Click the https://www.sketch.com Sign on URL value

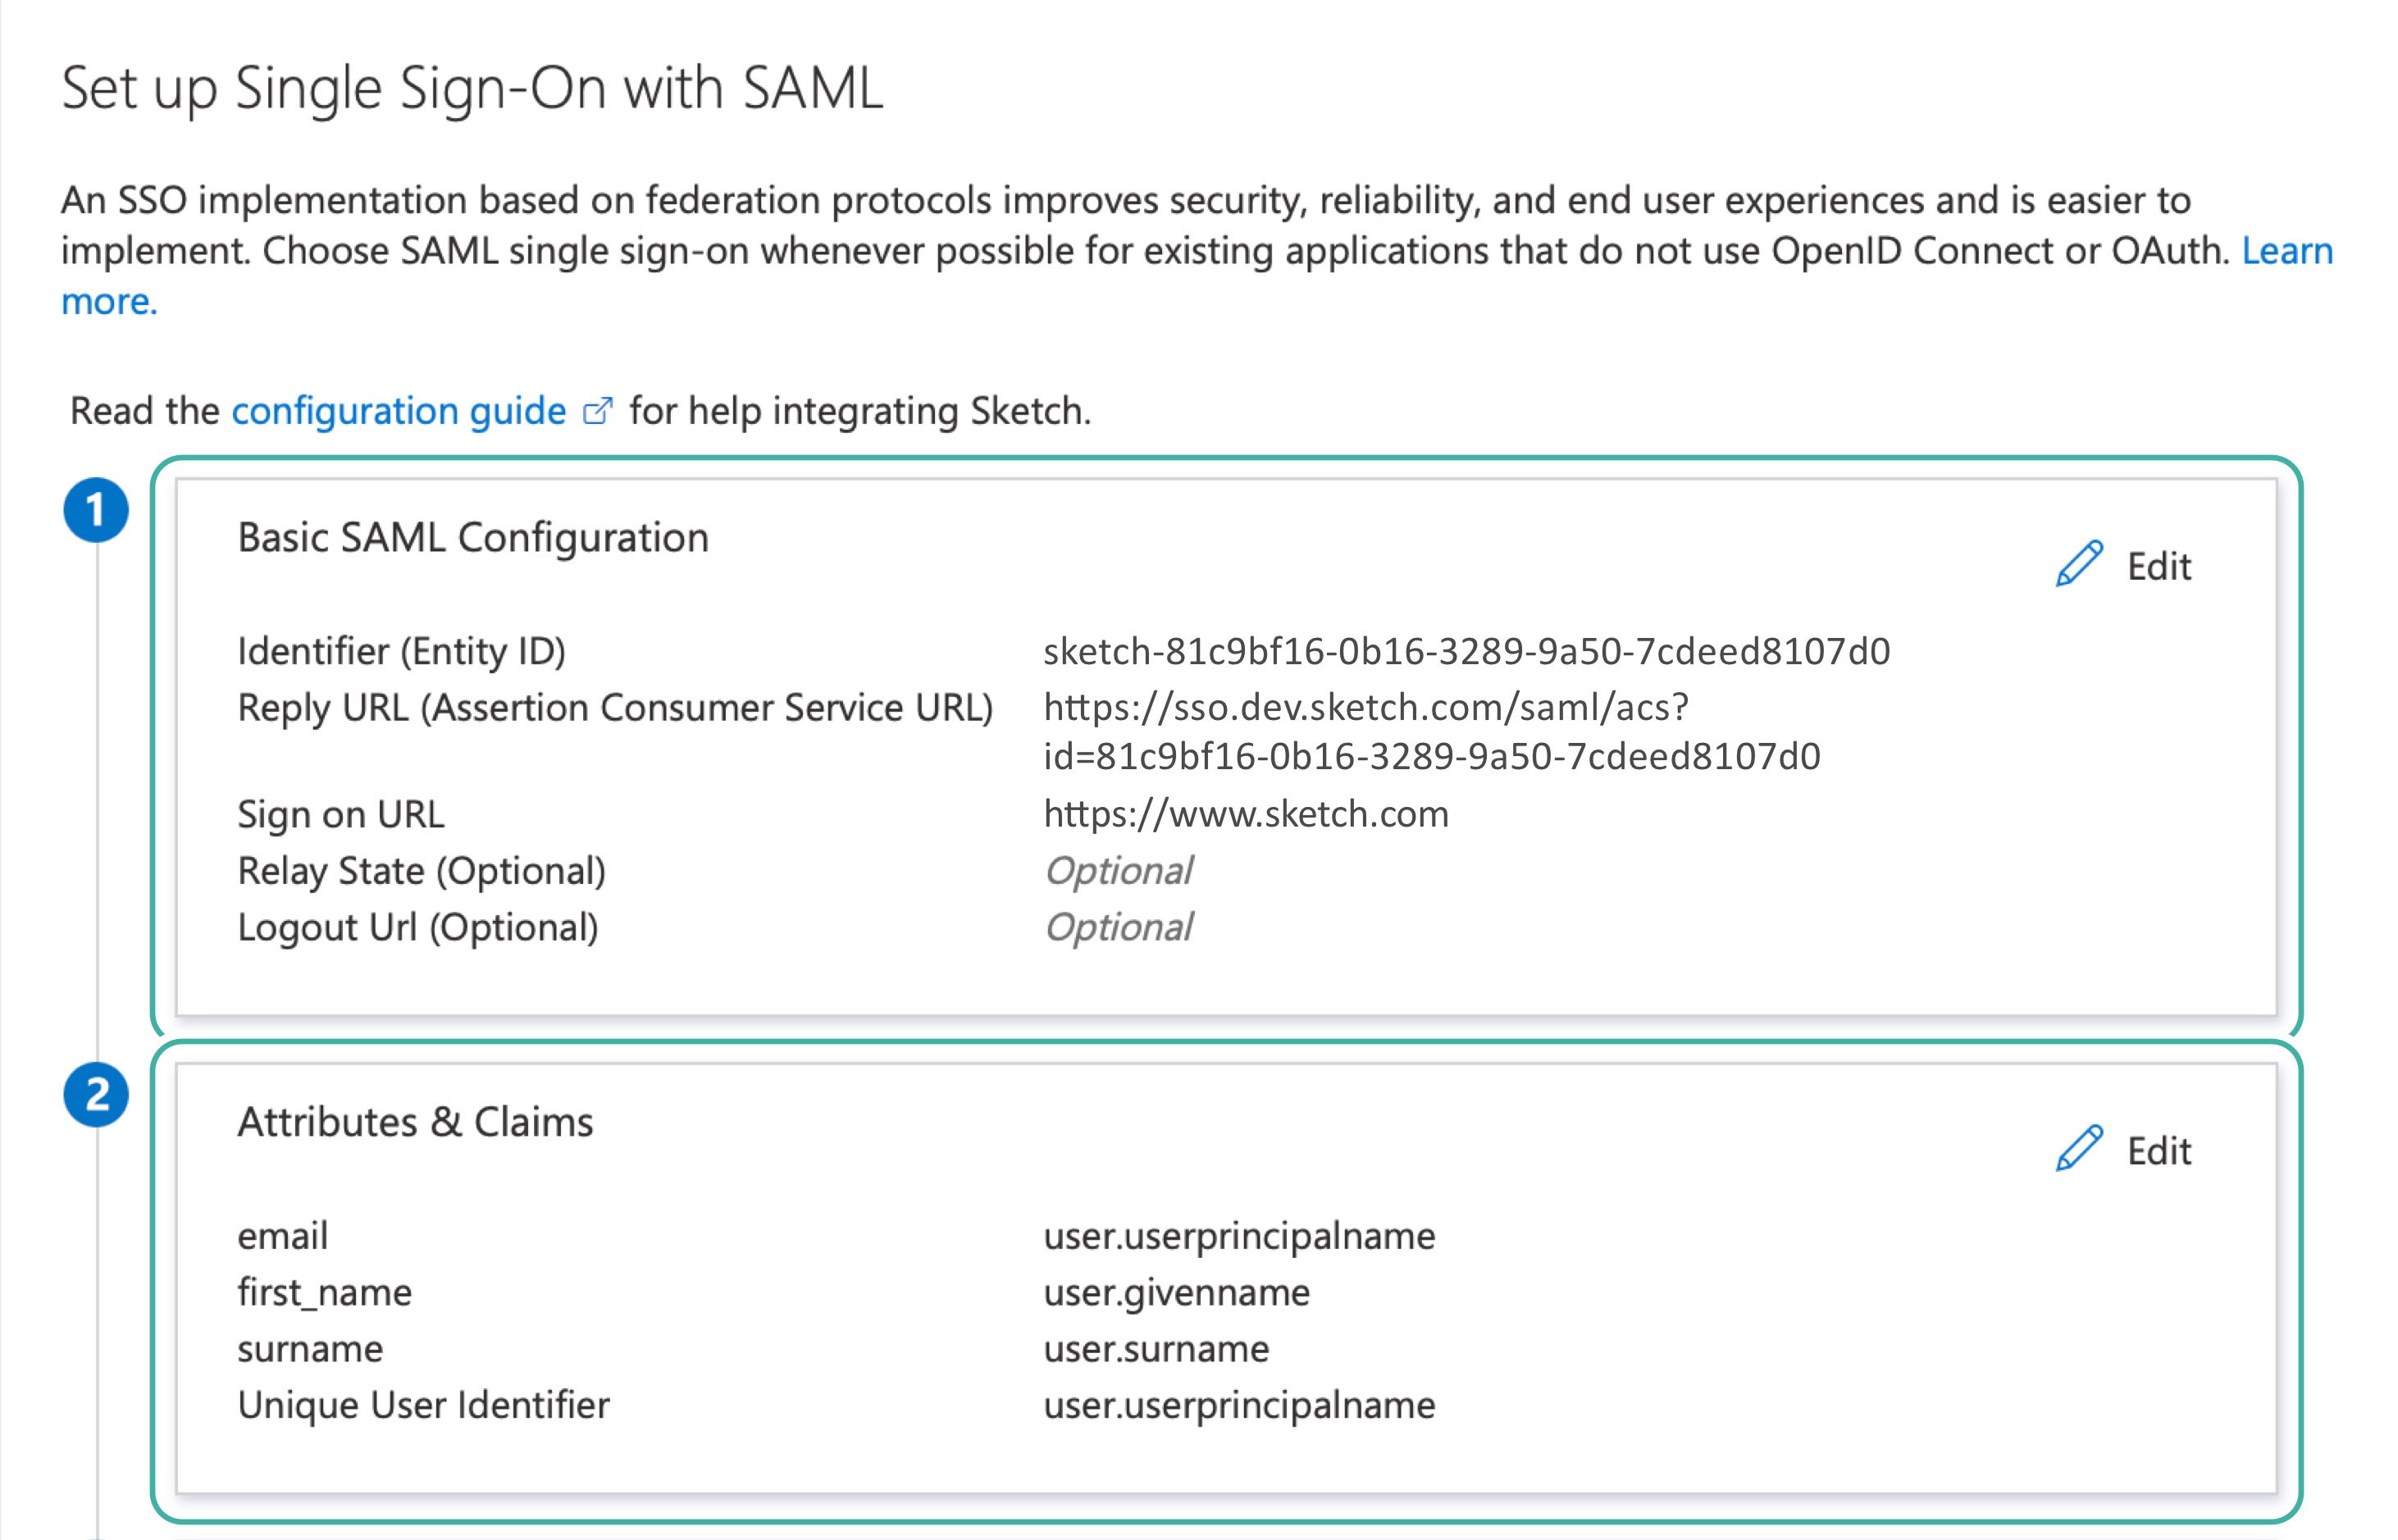1245,813
